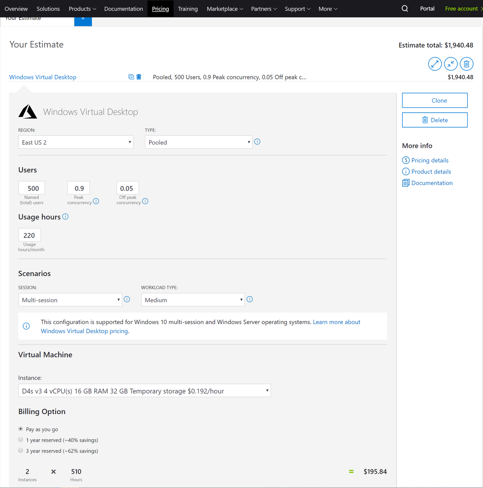Image resolution: width=483 pixels, height=488 pixels.
Task: Open Pricing details link
Action: (x=430, y=160)
